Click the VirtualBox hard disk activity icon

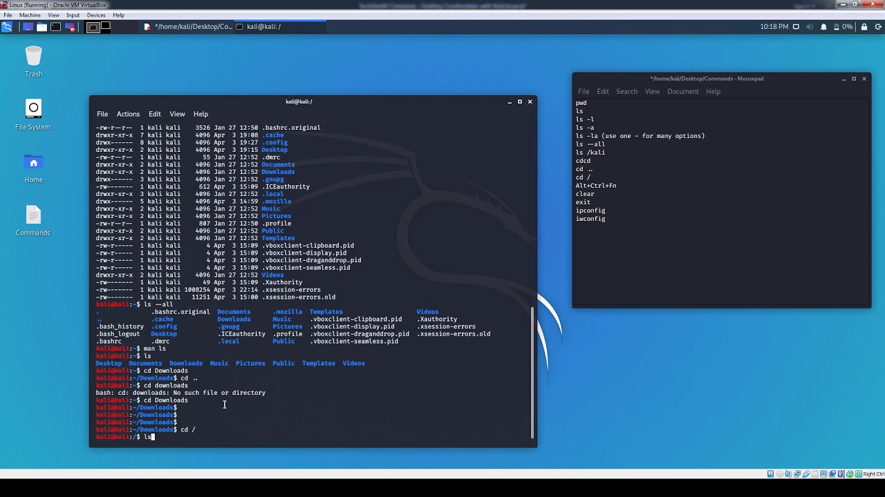pos(770,474)
